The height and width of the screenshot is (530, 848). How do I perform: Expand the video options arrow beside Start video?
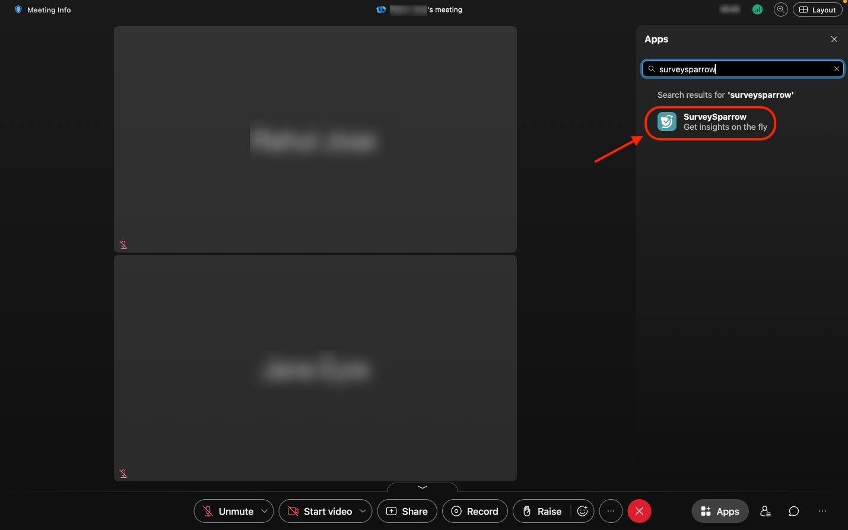pyautogui.click(x=363, y=511)
